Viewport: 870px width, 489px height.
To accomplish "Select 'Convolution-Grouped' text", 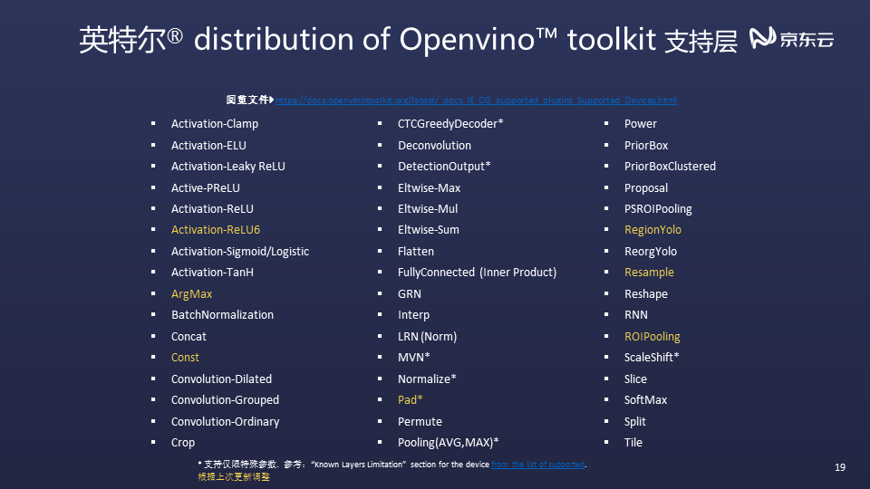I will coord(225,400).
